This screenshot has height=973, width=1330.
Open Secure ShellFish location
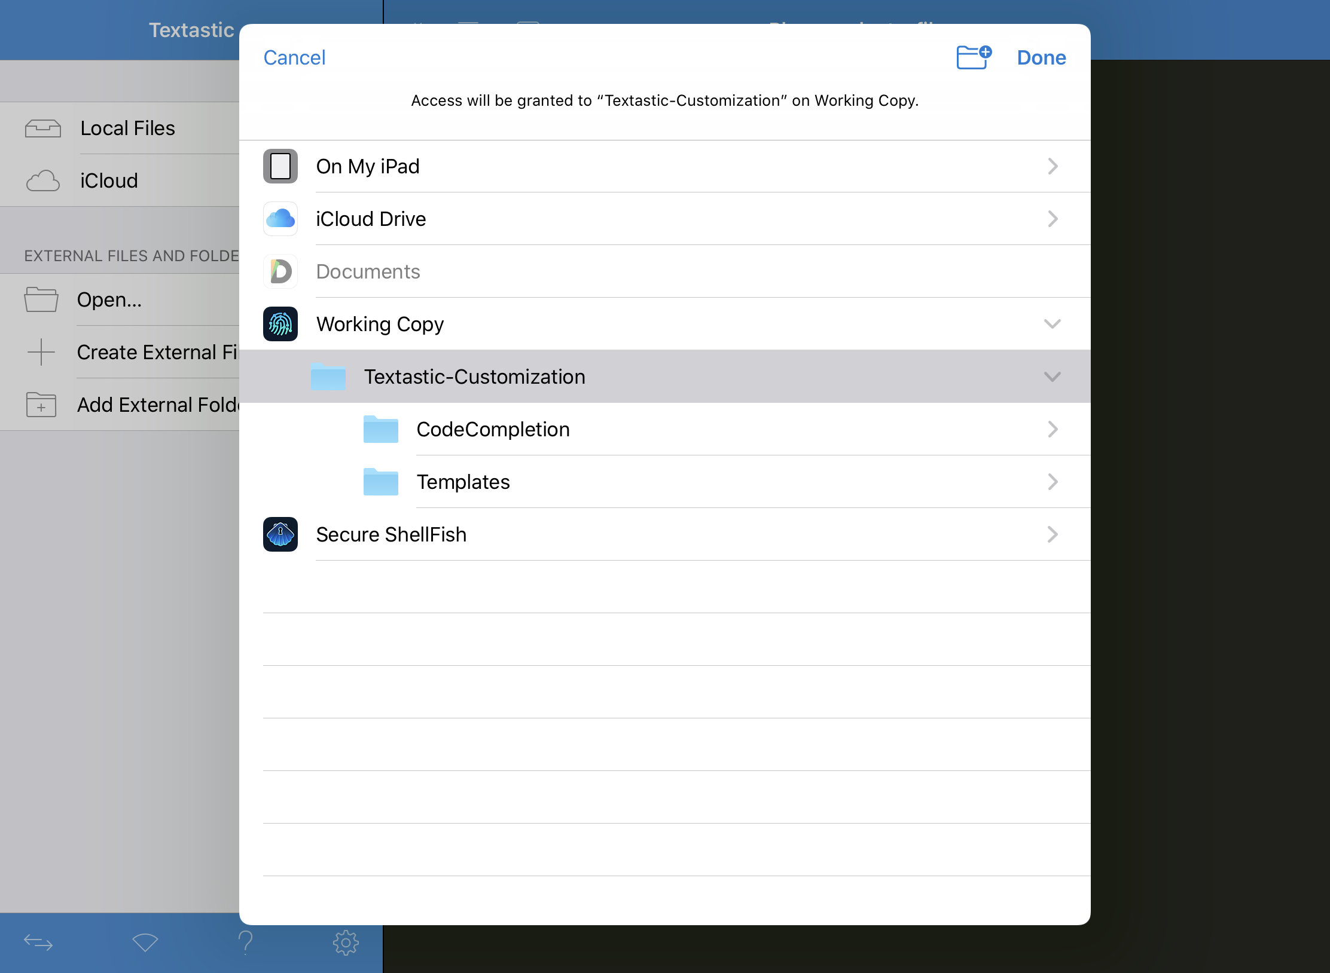tap(665, 534)
